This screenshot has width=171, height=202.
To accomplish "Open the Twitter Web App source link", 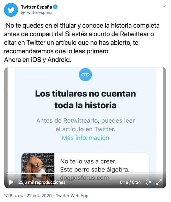I will (x=72, y=195).
